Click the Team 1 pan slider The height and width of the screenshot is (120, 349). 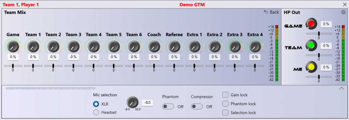[x=33, y=66]
